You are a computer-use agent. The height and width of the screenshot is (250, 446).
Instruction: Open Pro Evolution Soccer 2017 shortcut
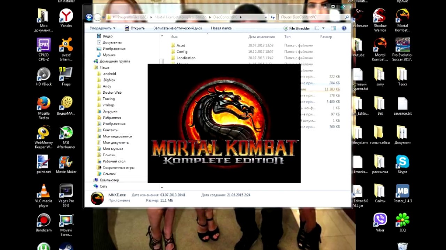(402, 50)
